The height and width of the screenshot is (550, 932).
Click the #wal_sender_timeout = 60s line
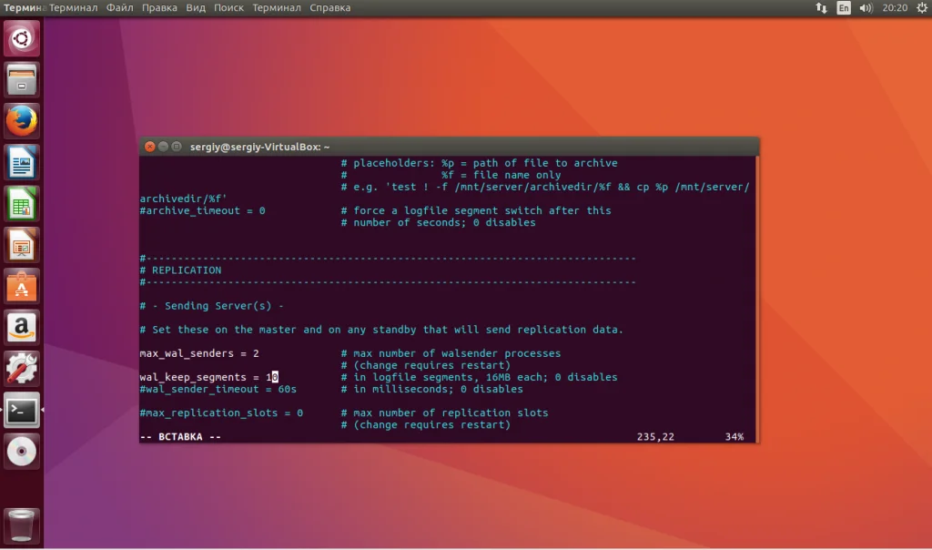[218, 389]
